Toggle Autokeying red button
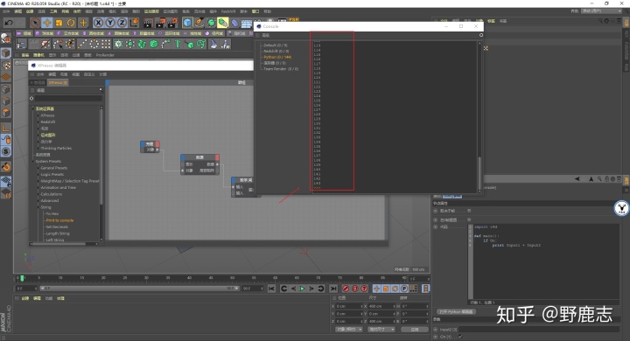630x341 pixels. (x=354, y=289)
